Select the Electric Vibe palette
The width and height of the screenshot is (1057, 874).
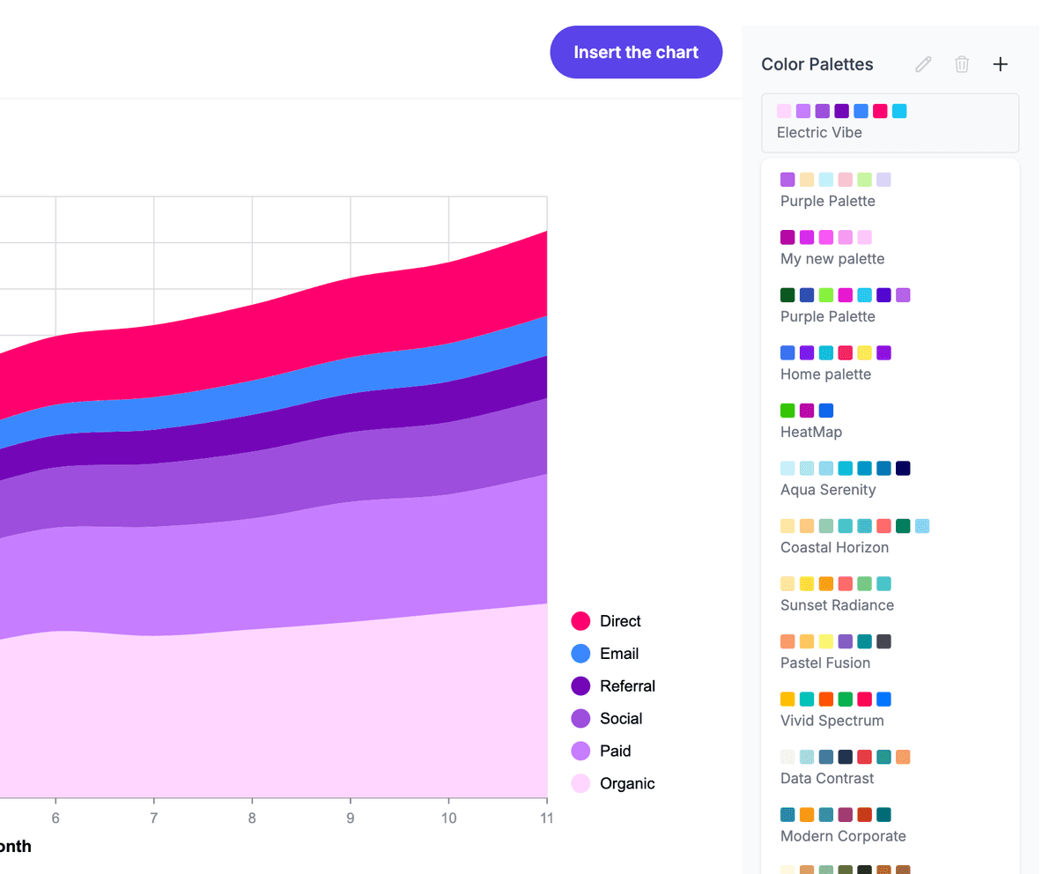890,123
